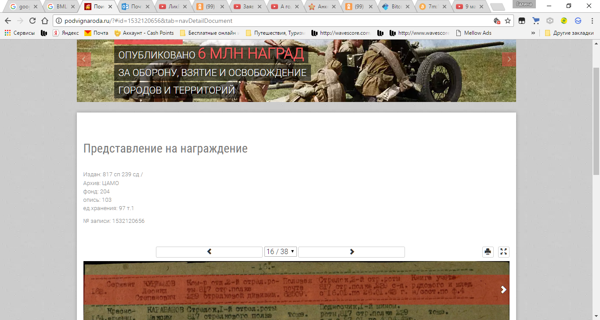
Task: Open Яндекс bookmark
Action: tap(66, 33)
